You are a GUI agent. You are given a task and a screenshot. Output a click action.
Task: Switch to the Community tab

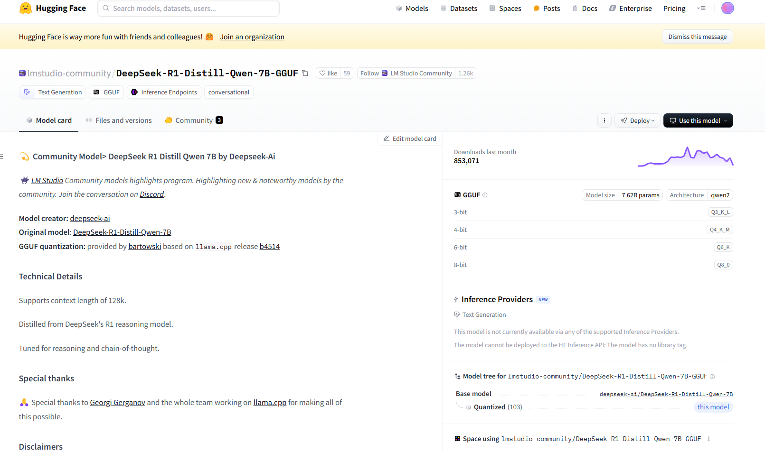194,120
